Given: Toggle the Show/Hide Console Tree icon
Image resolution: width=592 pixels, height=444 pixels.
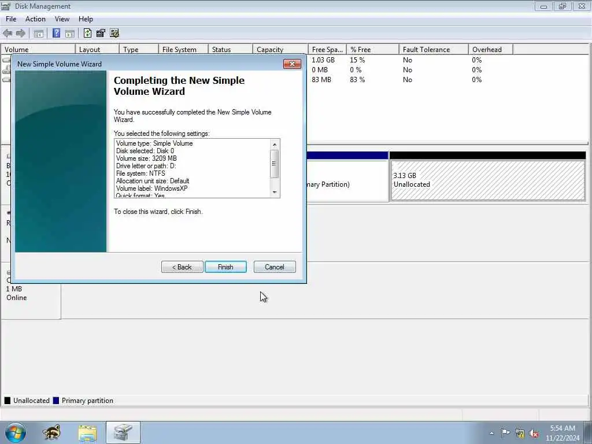Looking at the screenshot, I should pos(39,33).
